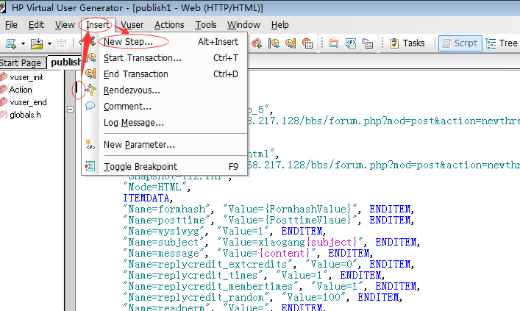Open the Edit menu

pyautogui.click(x=36, y=25)
